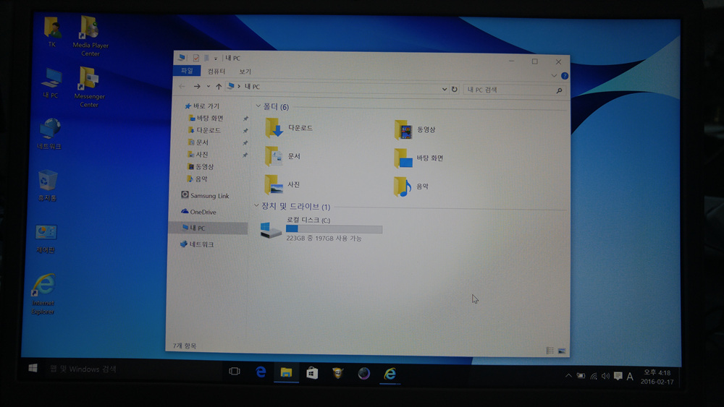Select OneDrive in navigation pane

(198, 212)
